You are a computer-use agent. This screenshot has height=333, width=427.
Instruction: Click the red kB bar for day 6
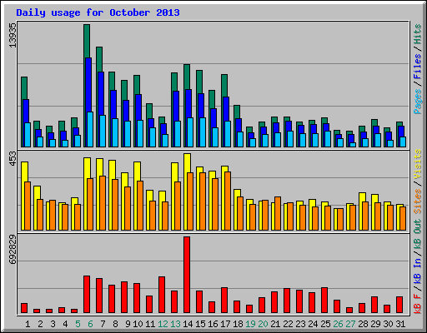coord(87,295)
